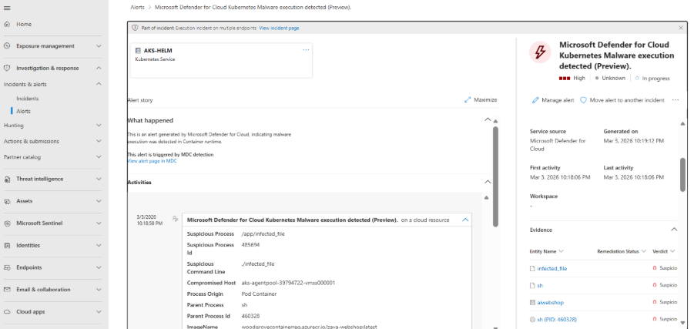Viewport: 694px width, 329px height.
Task: Click Alerts breadcrumb link
Action: [137, 8]
